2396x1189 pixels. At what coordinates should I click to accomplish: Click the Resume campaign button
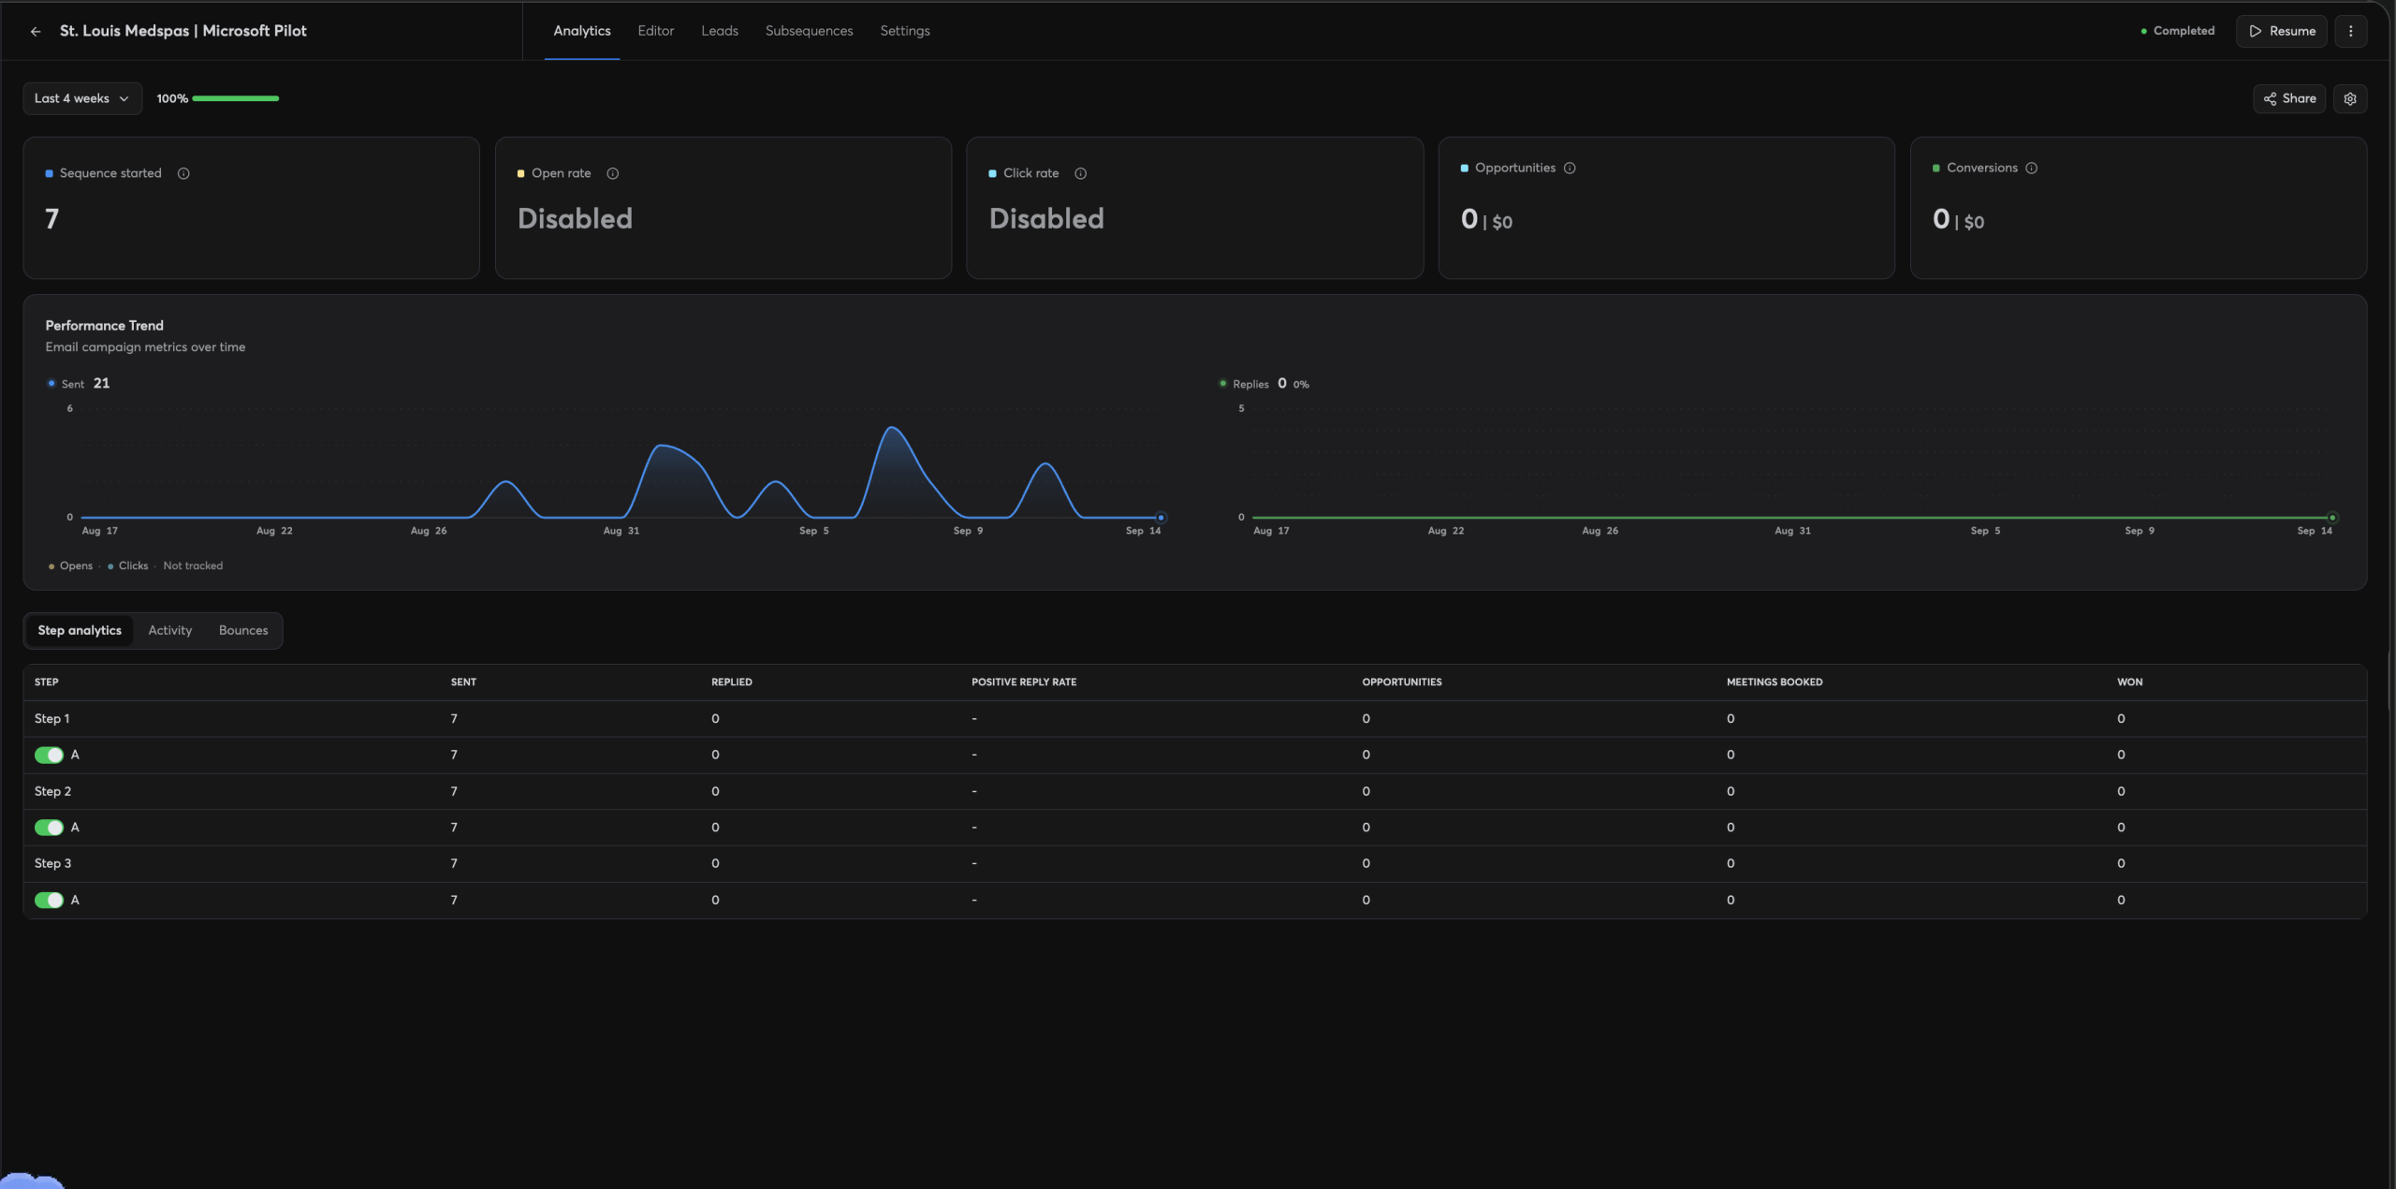coord(2282,31)
